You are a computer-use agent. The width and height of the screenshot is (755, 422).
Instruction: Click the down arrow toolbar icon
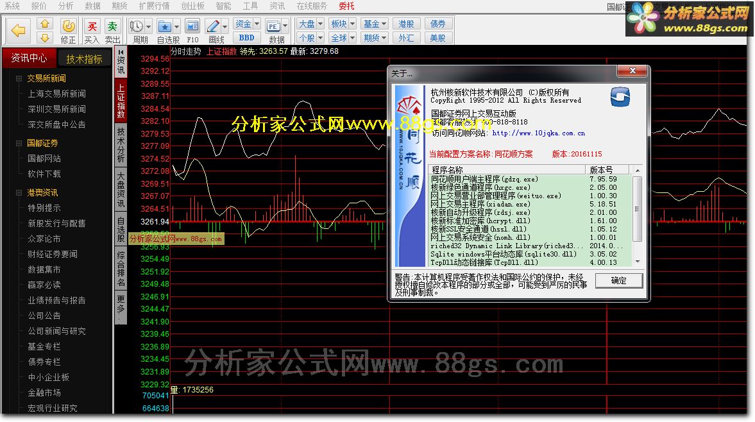tap(45, 38)
